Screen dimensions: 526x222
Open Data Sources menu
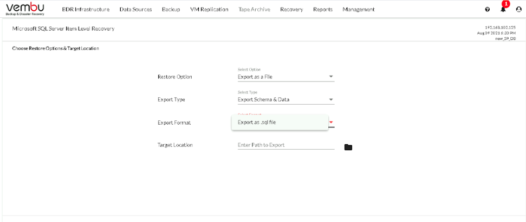[135, 9]
